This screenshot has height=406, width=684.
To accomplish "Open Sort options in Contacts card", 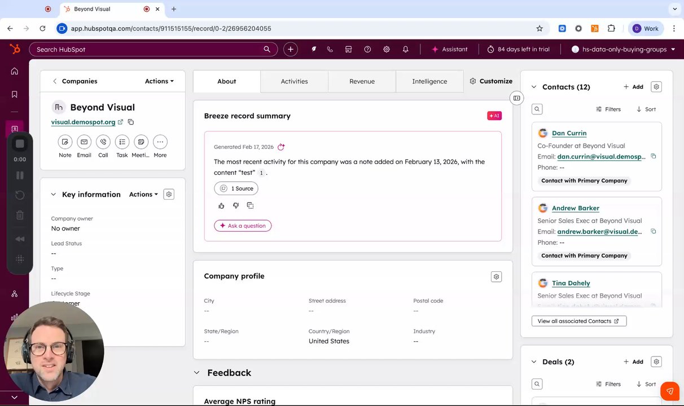I will (x=646, y=109).
